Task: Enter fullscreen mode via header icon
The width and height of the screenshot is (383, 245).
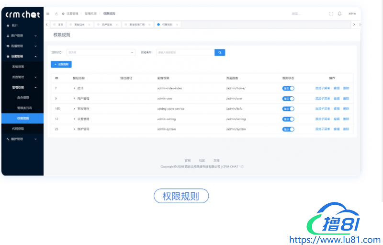Action: [x=331, y=14]
